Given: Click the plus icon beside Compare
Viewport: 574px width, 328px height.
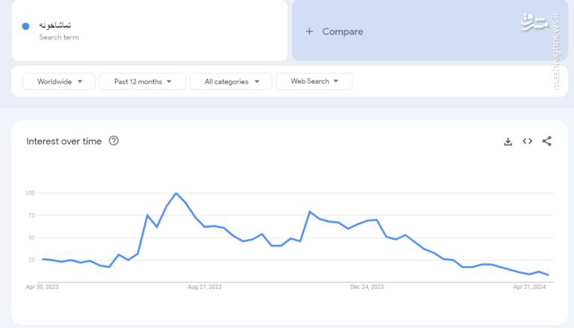Looking at the screenshot, I should pos(309,31).
